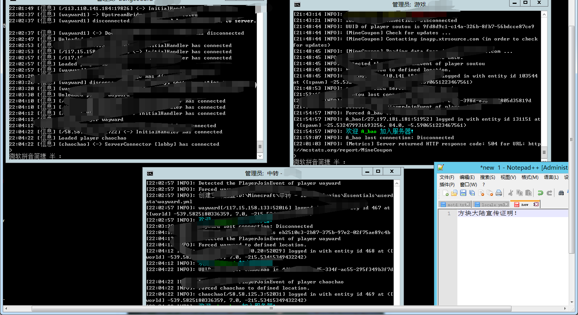This screenshot has height=315, width=578.
Task: Click the line number 1 margin in Notepad++
Action: click(x=448, y=213)
